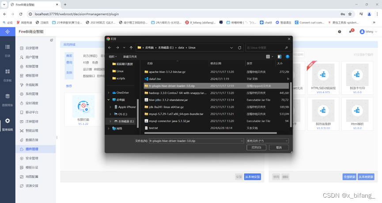
Task: Expand the OS (C:) drive node
Action: pos(110,114)
